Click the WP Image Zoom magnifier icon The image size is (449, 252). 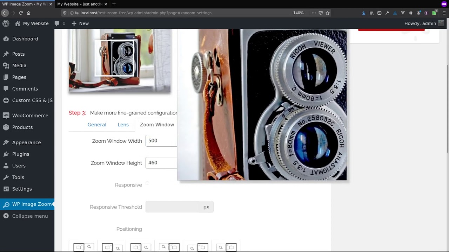click(6, 204)
